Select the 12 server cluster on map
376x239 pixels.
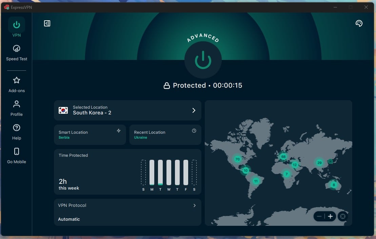point(295,165)
